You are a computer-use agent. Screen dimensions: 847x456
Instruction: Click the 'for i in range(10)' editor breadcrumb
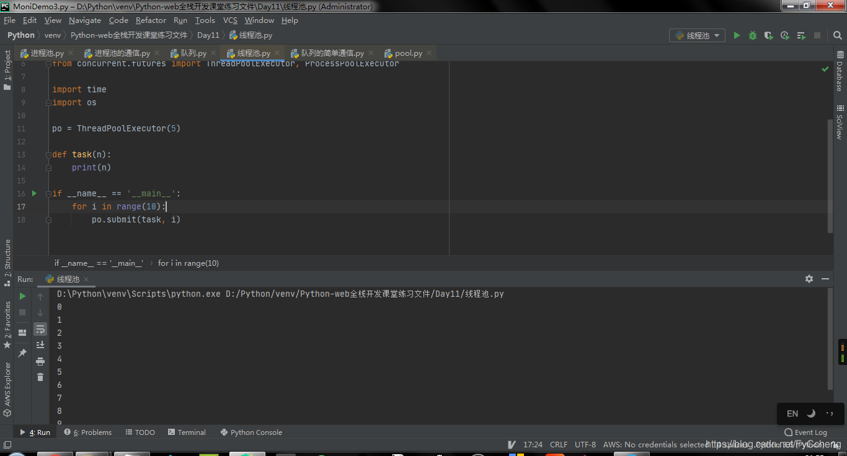[188, 263]
